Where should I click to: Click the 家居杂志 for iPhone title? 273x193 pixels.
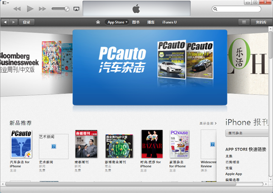177,164
